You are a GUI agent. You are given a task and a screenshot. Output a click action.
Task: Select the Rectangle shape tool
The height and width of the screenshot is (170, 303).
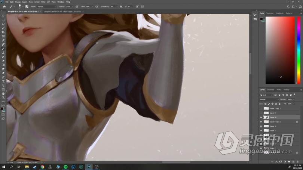(3, 90)
